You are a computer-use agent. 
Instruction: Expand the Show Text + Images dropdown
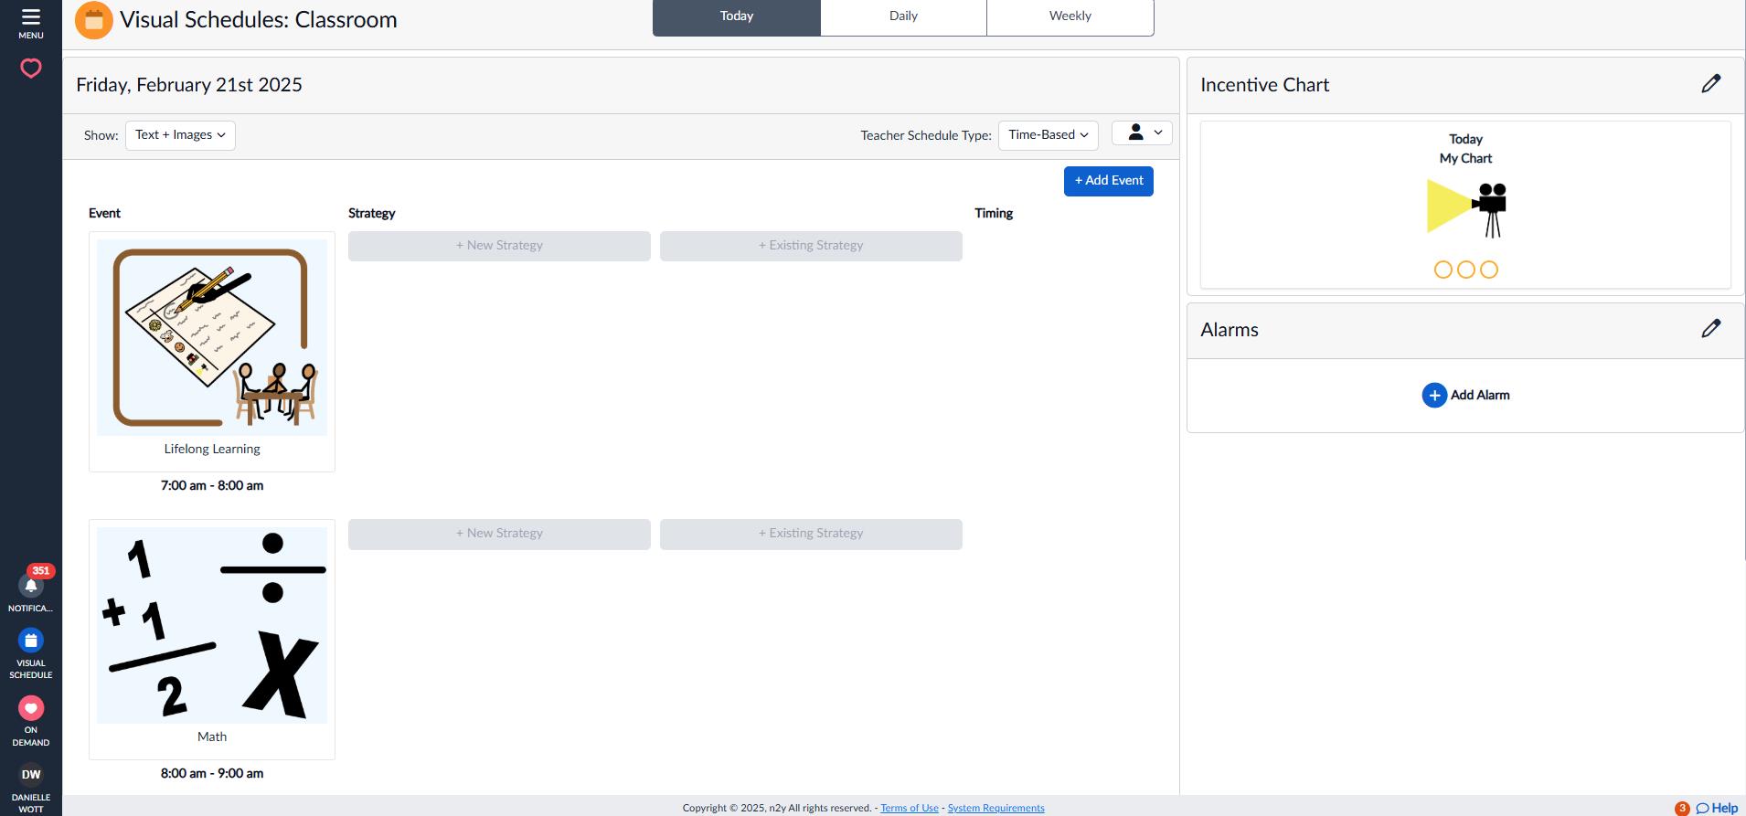180,135
